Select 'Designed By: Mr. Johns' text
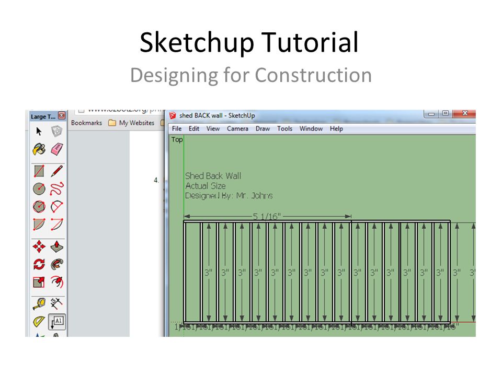 click(229, 195)
